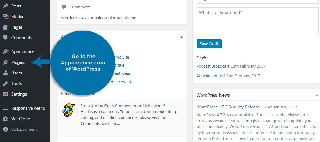The width and height of the screenshot is (320, 142).
Task: Click the '13th February 2017' draft date
Action: [248, 66]
